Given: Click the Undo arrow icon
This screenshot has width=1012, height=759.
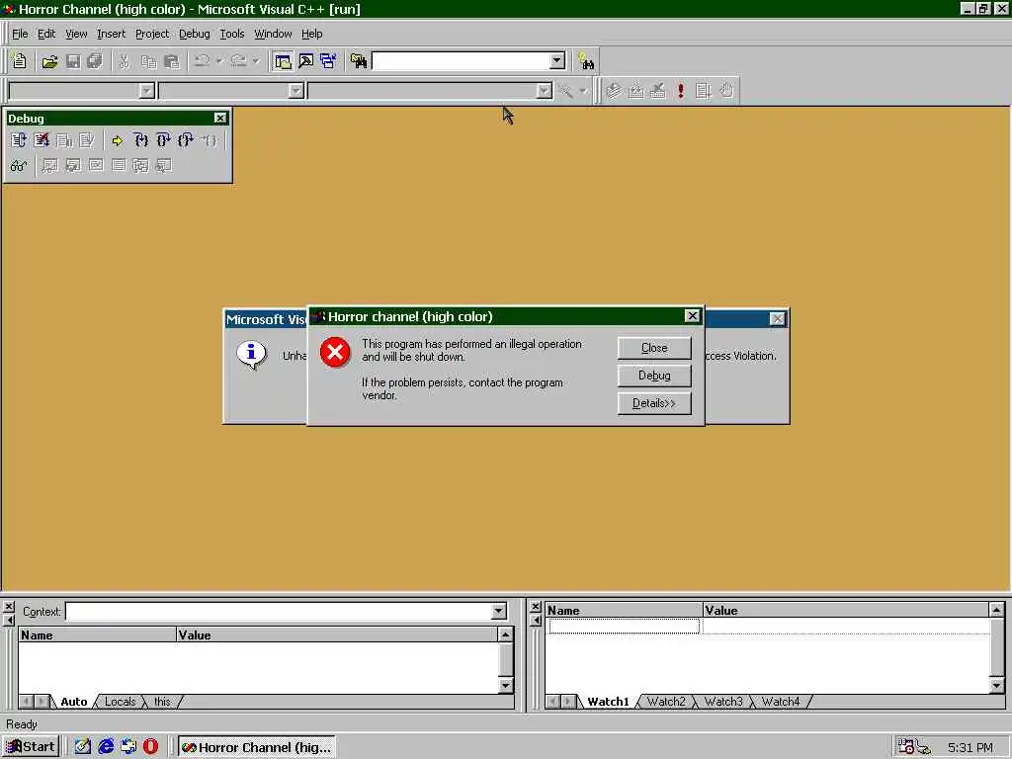Looking at the screenshot, I should (x=202, y=61).
